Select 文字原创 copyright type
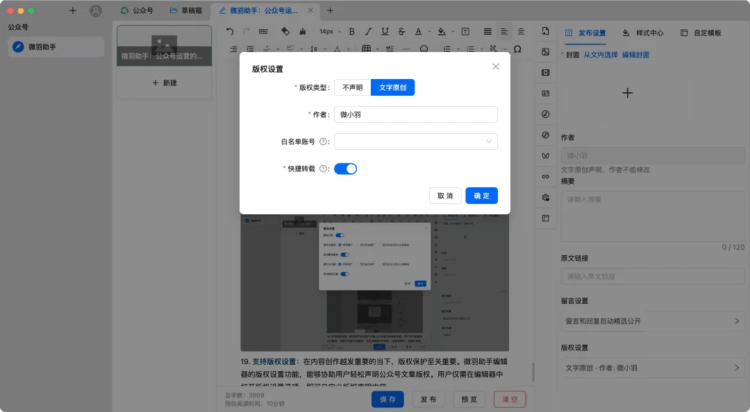 pos(392,87)
